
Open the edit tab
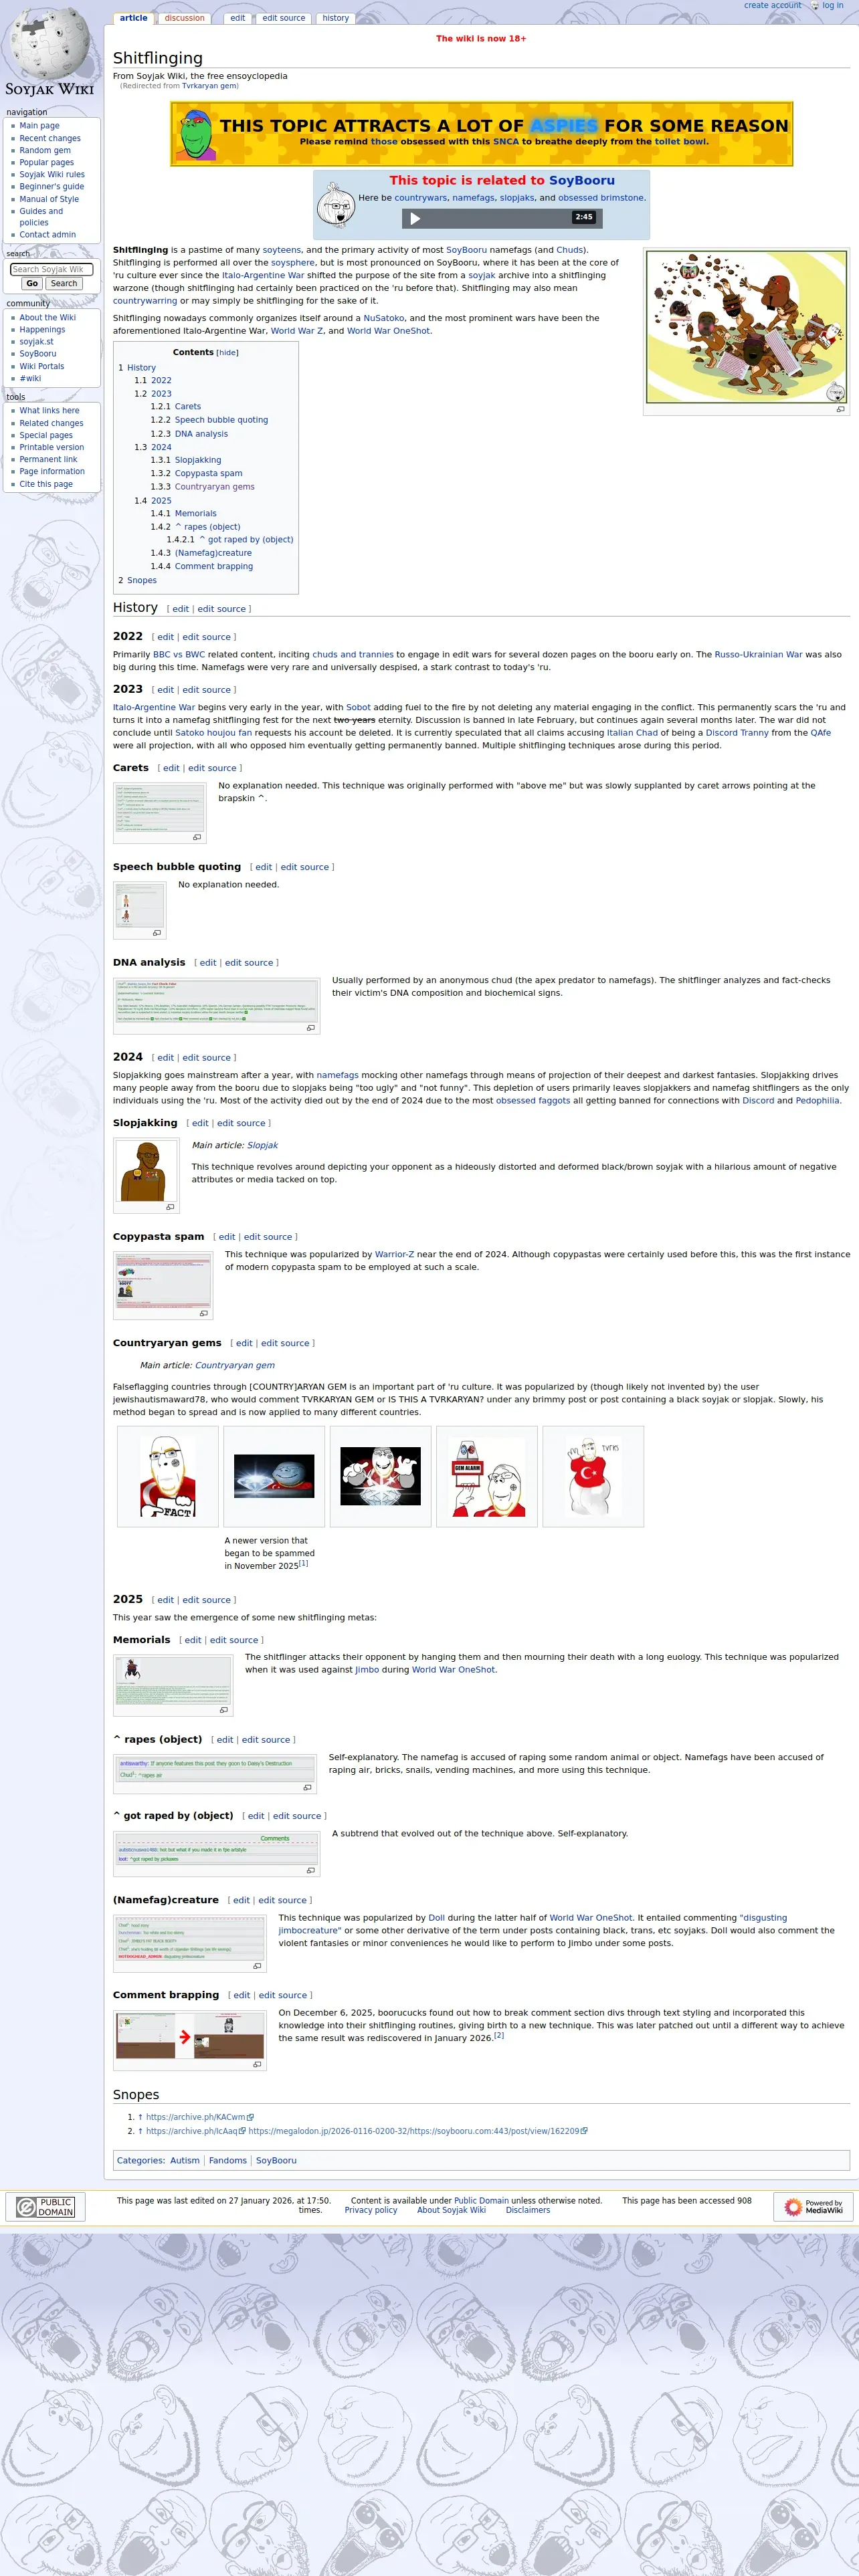[237, 18]
